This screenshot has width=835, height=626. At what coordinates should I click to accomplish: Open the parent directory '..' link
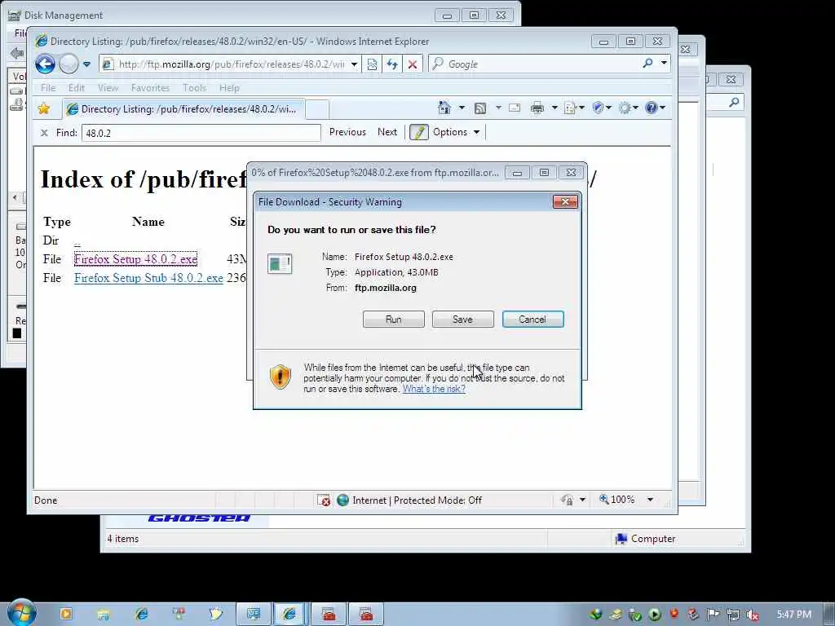coord(77,242)
